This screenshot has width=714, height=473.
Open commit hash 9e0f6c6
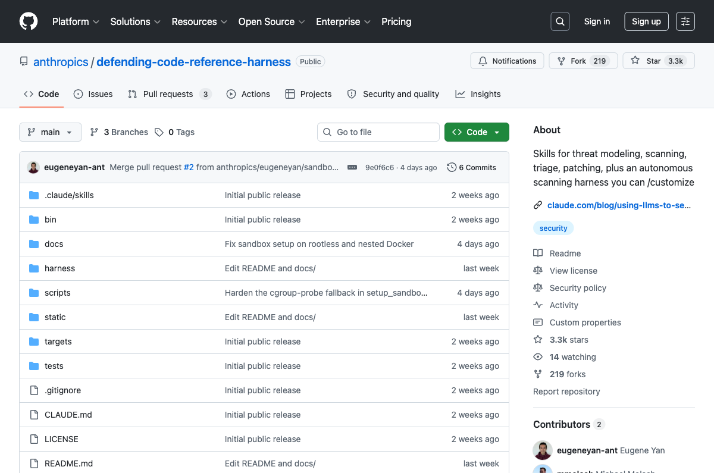pos(380,168)
